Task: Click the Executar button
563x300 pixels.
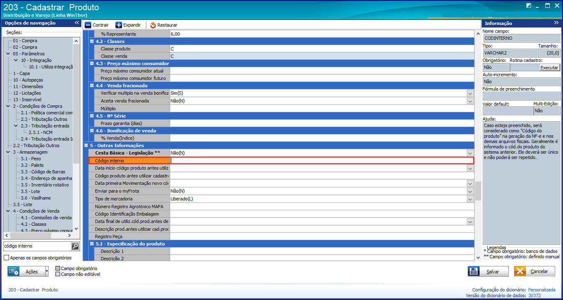Action: point(549,67)
